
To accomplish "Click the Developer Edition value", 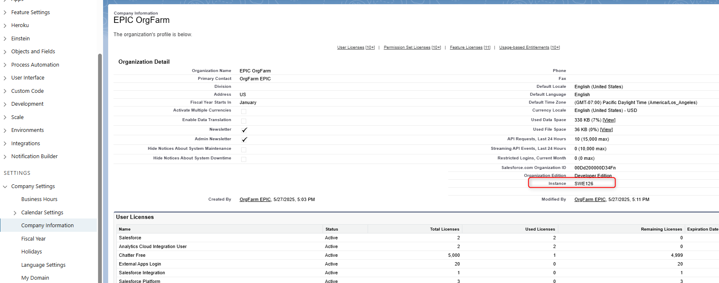I will tap(593, 176).
